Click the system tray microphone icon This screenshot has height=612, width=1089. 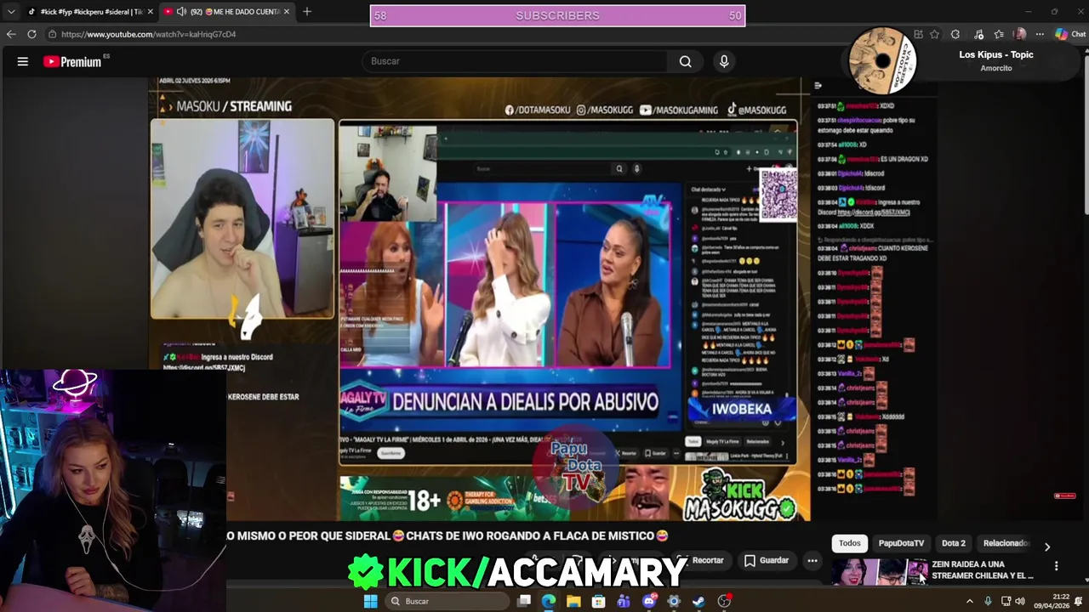click(988, 601)
